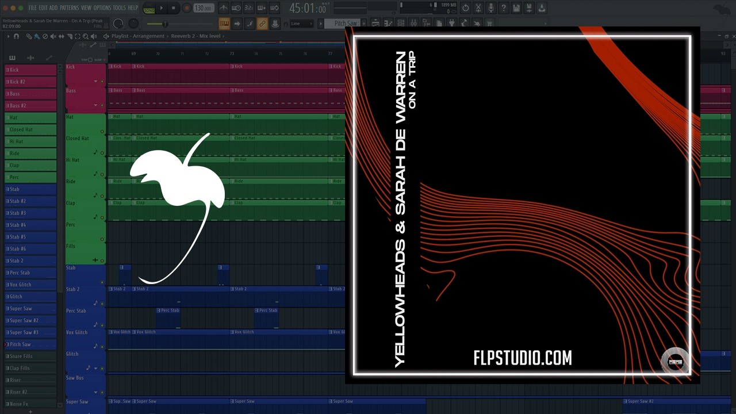Click the arrow left of Pitch Saw selector

320,24
